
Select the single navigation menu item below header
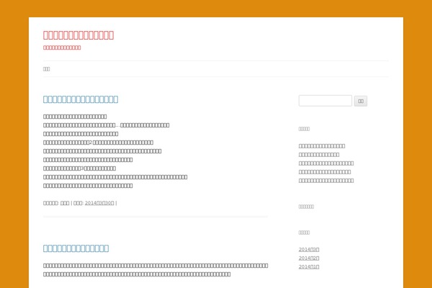point(46,69)
